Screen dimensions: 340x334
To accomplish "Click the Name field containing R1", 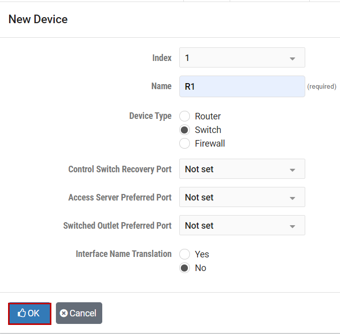I will pos(242,87).
